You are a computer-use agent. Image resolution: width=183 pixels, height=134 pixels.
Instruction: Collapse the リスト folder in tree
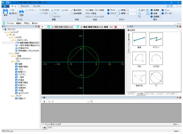click(12, 61)
